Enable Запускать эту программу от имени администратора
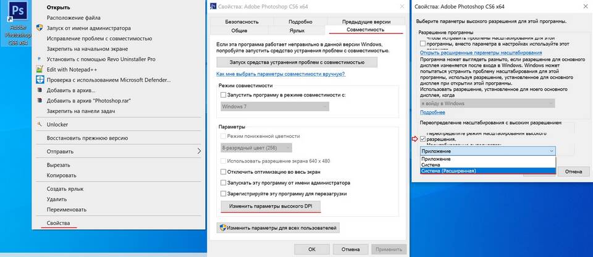Viewport: 593px width, 257px height. [x=223, y=183]
